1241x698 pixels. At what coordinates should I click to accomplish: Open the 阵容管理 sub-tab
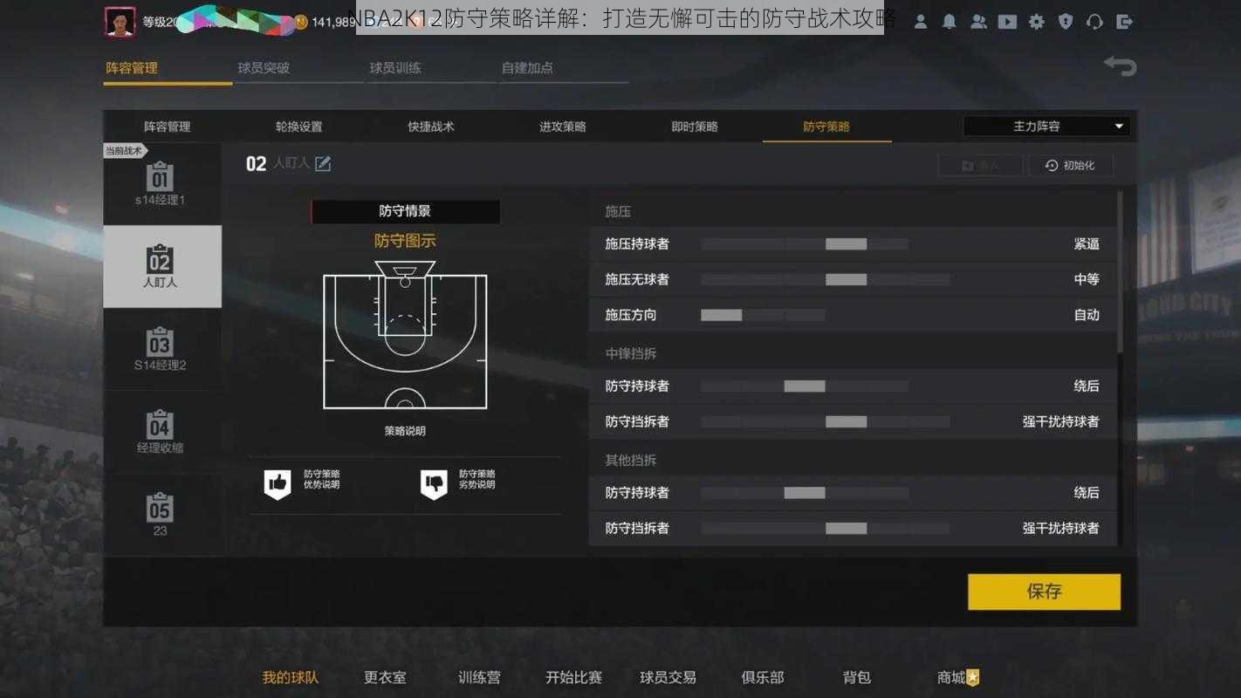tap(167, 127)
